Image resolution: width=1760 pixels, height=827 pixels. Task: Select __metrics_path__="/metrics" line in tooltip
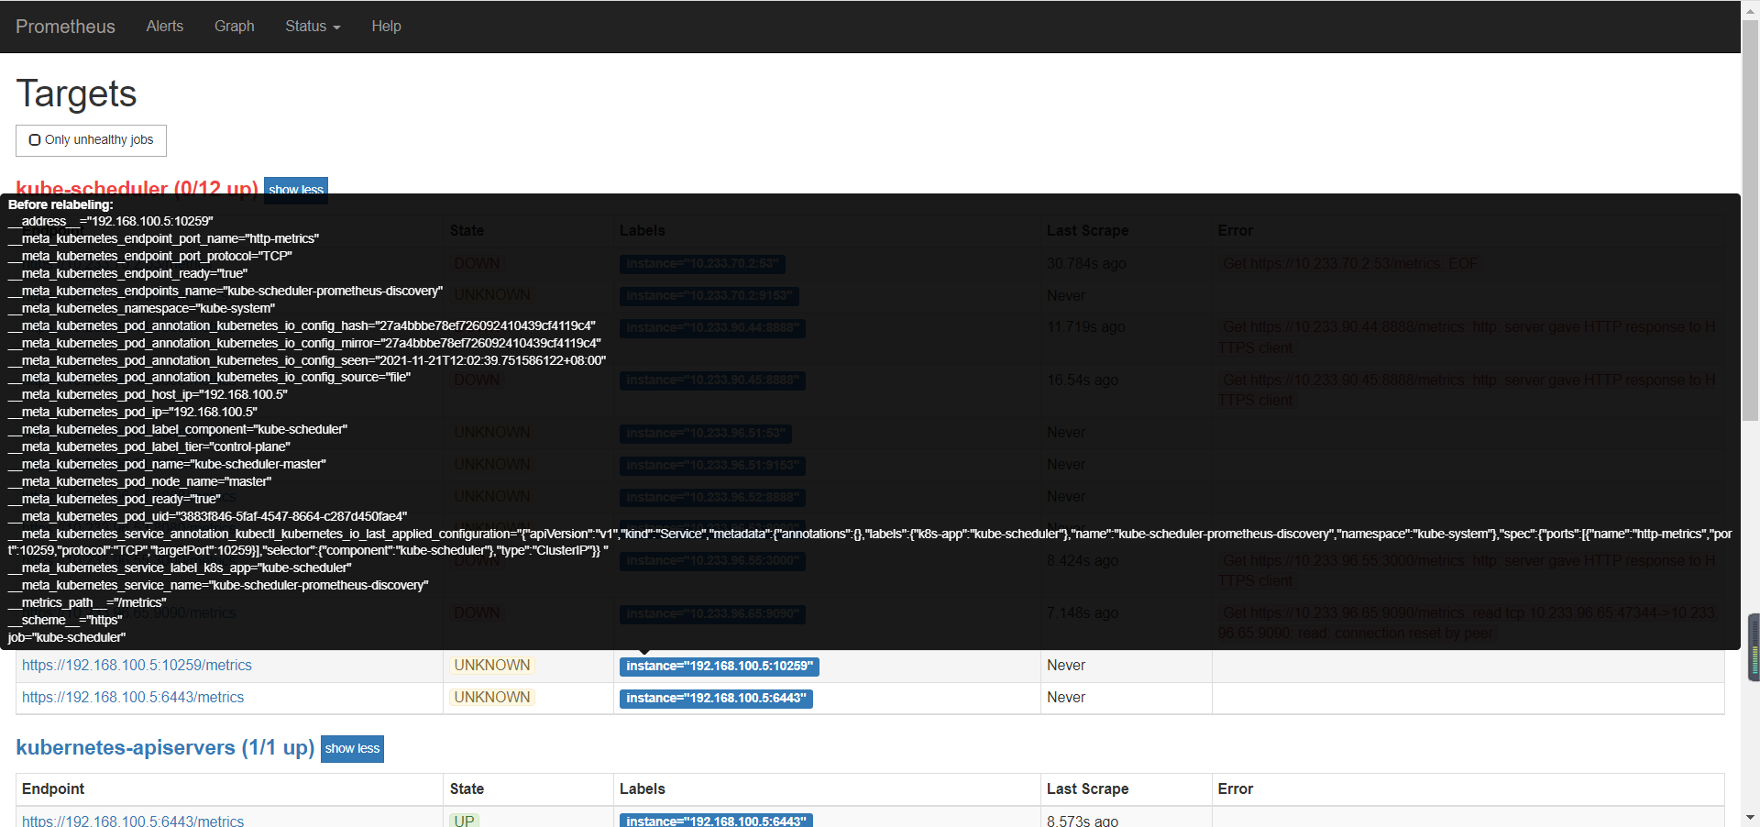click(87, 603)
